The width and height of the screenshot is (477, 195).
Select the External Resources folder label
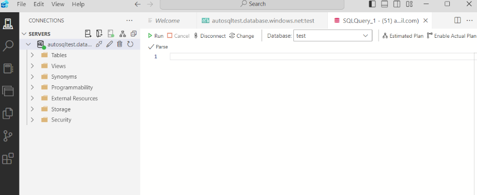(x=74, y=98)
